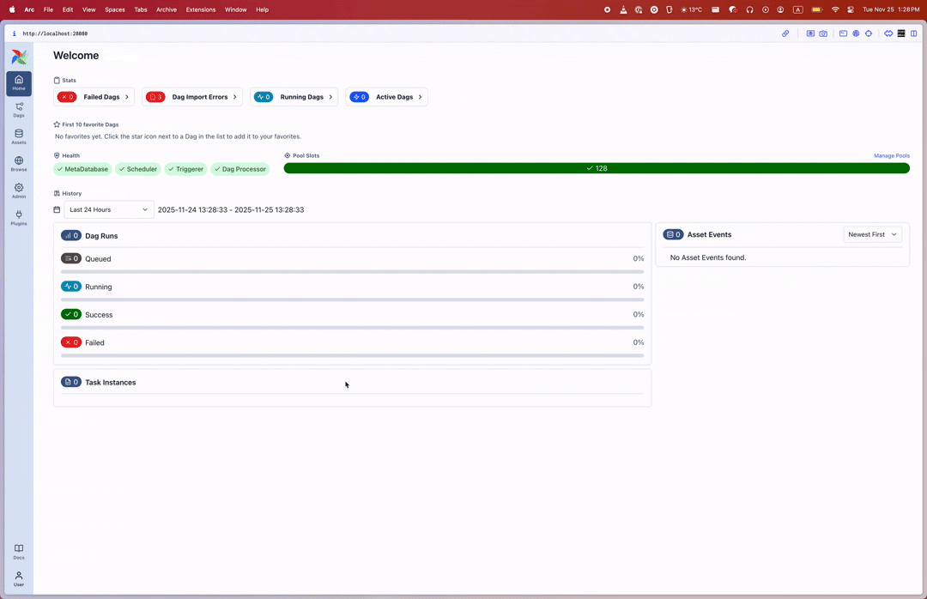Open the Failed Dags stat
The image size is (927, 599).
pyautogui.click(x=94, y=97)
